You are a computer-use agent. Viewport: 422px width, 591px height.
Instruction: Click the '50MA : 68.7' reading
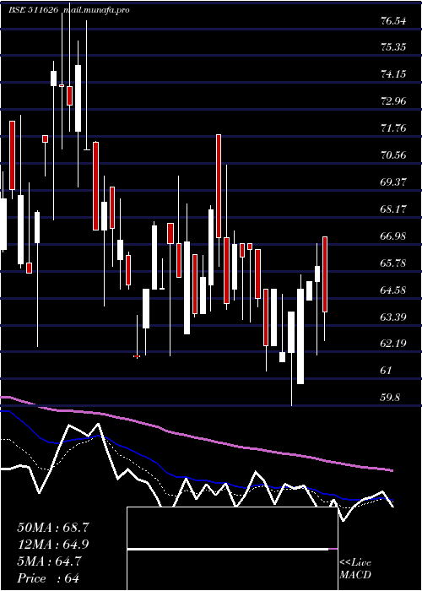point(53,528)
